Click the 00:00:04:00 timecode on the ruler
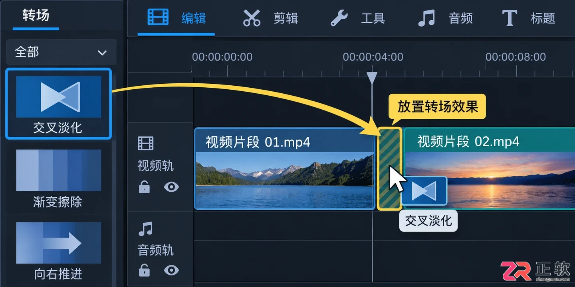 pyautogui.click(x=373, y=57)
